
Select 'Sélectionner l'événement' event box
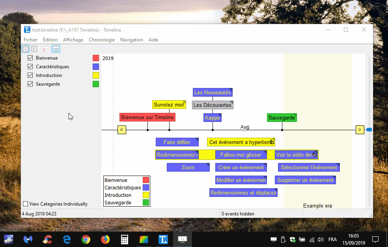tap(309, 167)
